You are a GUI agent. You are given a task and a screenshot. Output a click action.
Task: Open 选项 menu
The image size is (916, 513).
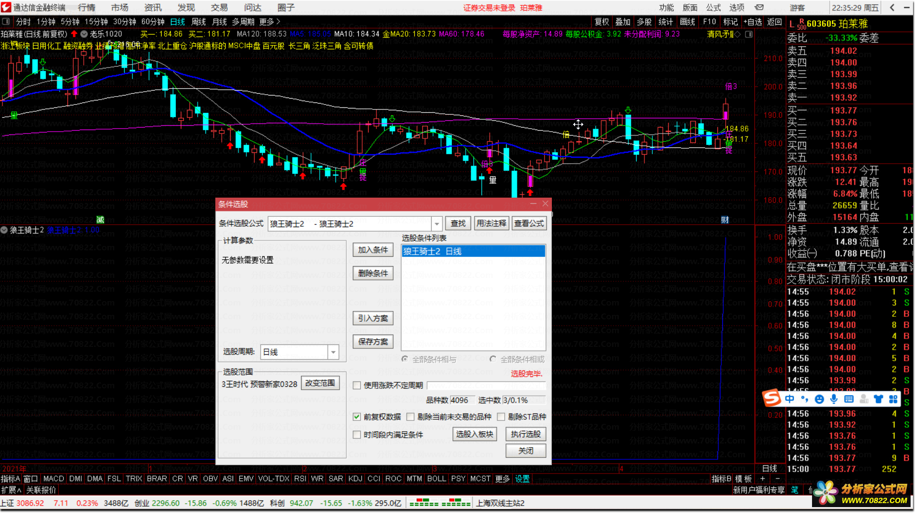(x=737, y=7)
